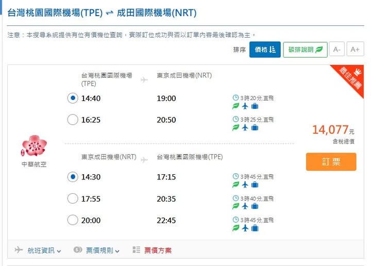The width and height of the screenshot is (371, 266).
Task: Expand the 票價規則 fare rules dropdown
Action: (x=97, y=251)
